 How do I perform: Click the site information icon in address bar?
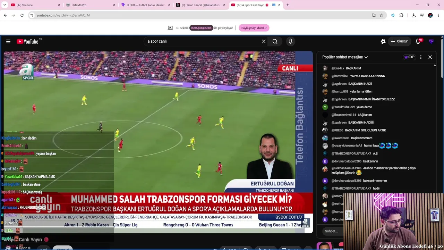32,15
